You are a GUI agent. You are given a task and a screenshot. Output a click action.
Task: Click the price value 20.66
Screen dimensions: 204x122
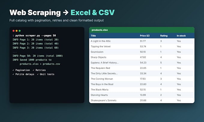(x=143, y=101)
